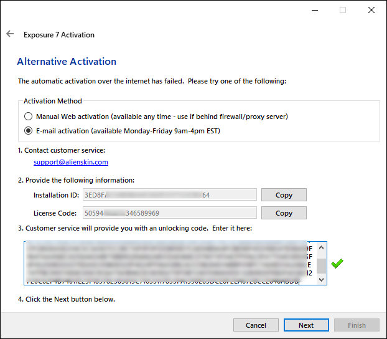Choose the E-mail activation radio button
Viewport: 387px width, 339px height.
(x=29, y=131)
